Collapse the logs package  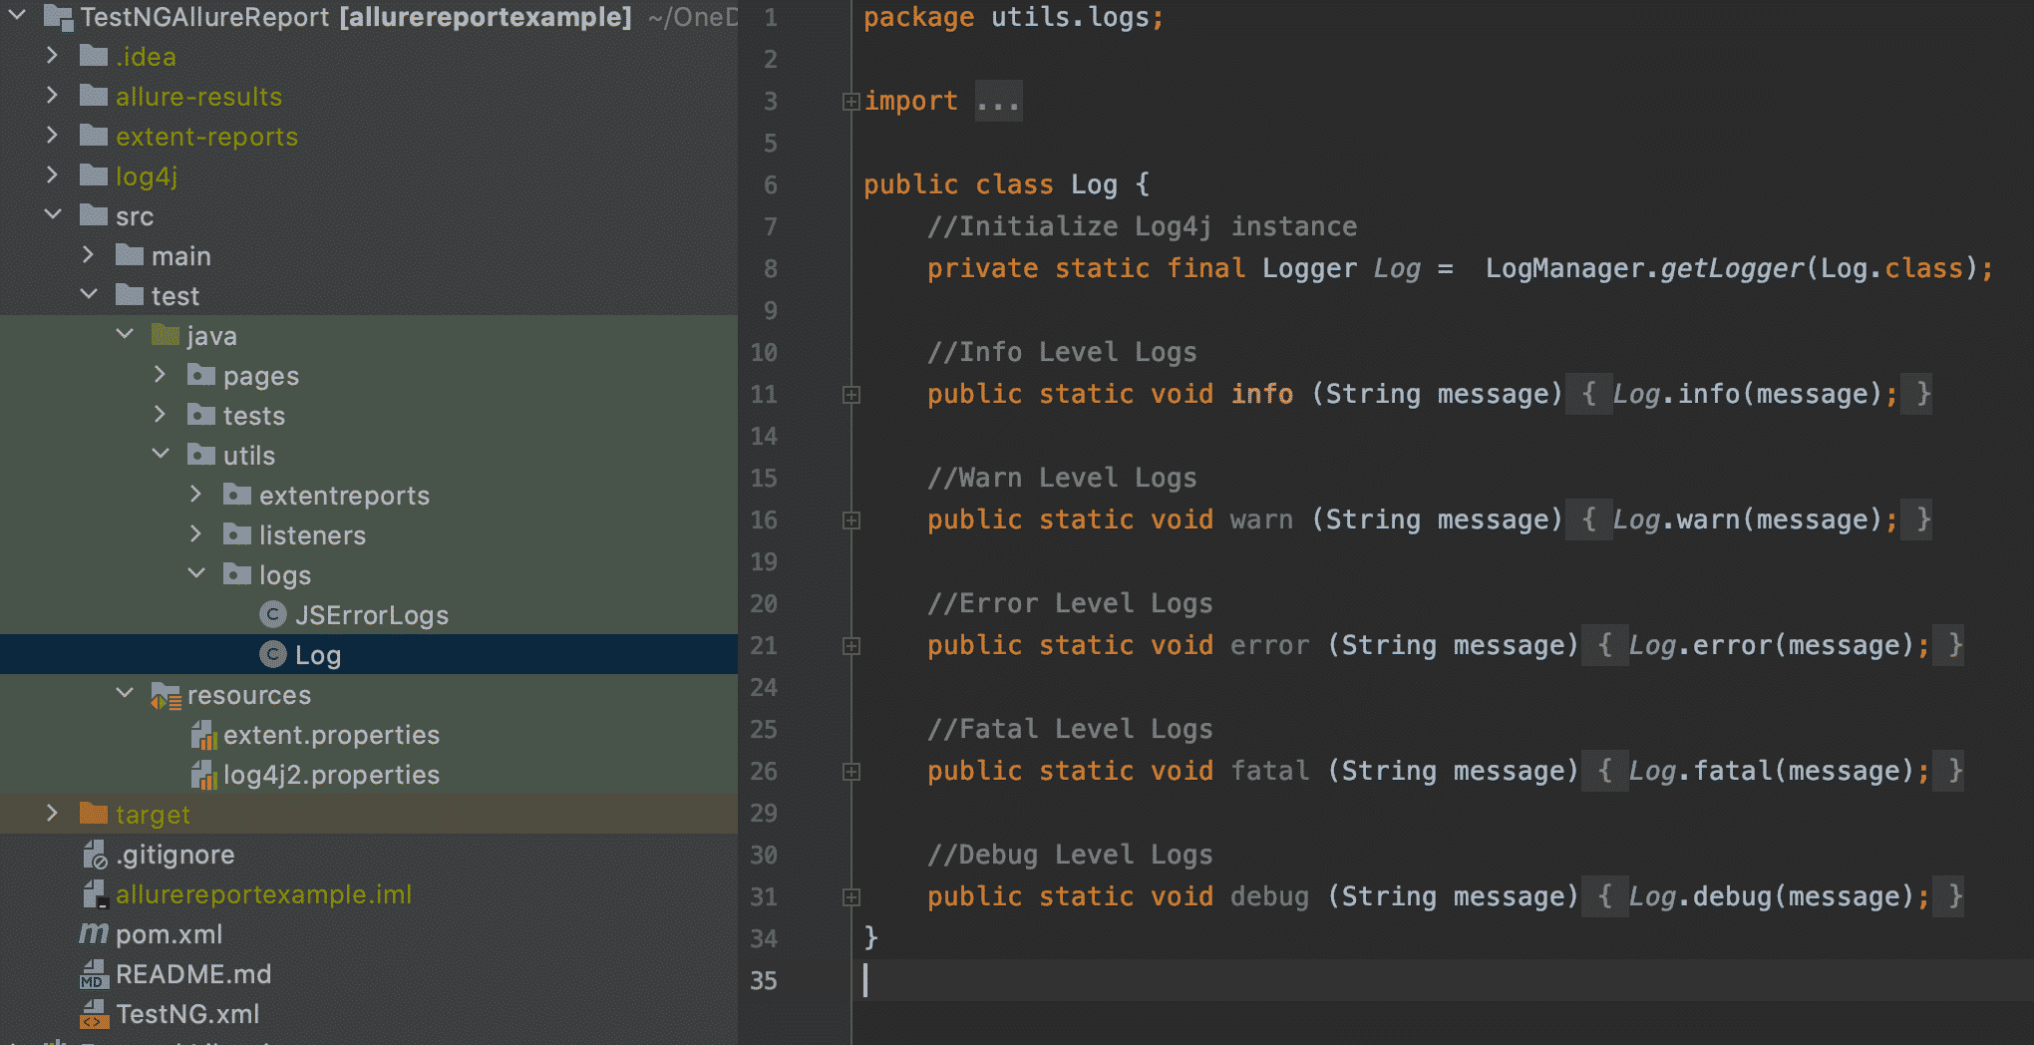click(x=196, y=574)
